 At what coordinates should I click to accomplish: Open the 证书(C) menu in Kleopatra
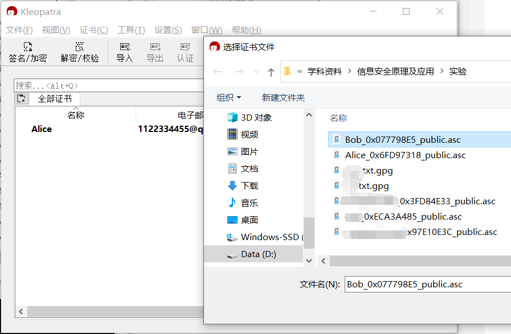tap(94, 30)
